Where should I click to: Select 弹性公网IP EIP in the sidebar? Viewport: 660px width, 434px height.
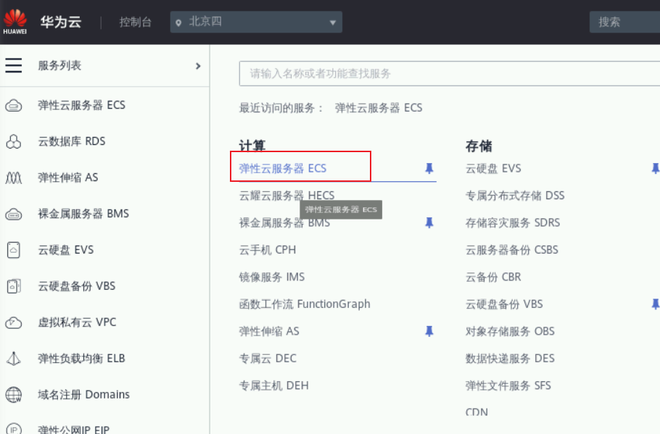[x=74, y=430]
